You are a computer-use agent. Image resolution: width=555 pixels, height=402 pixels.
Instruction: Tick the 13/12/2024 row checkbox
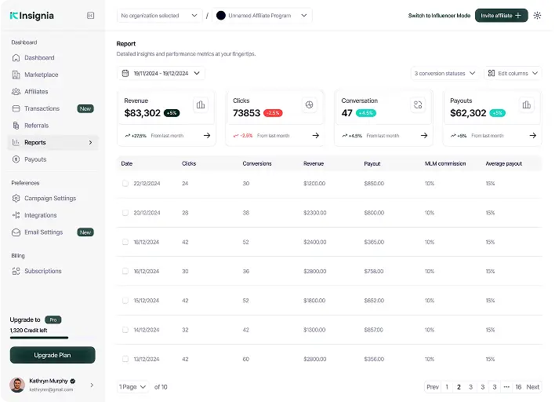pos(125,359)
